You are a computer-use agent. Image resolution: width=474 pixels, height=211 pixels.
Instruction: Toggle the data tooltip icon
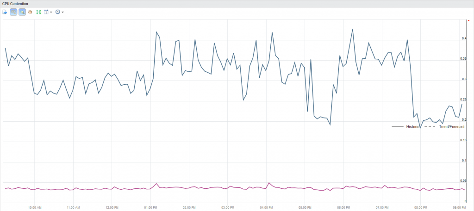pyautogui.click(x=13, y=12)
